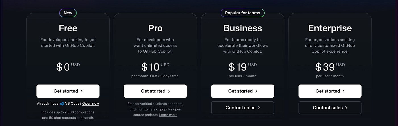
Task: Get started with the Business plan
Action: click(x=242, y=91)
